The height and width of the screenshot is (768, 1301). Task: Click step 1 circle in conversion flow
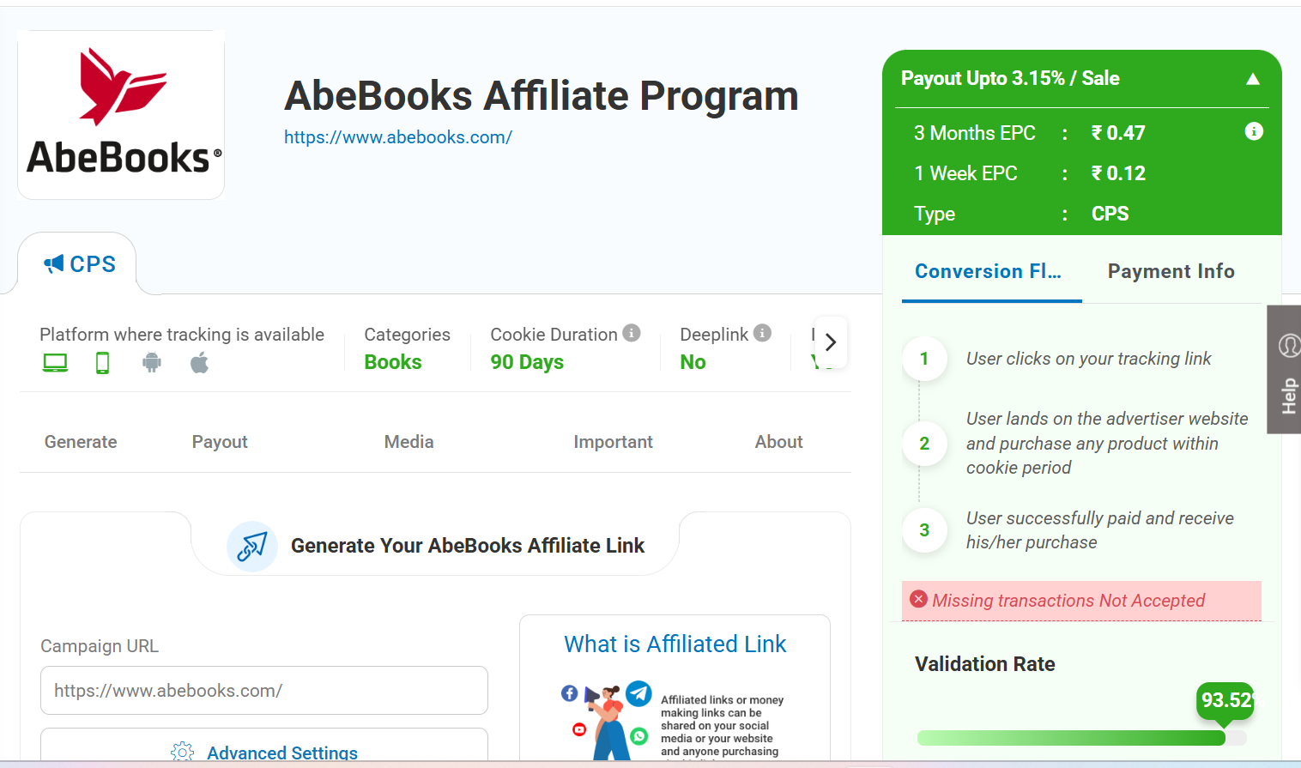tap(924, 359)
